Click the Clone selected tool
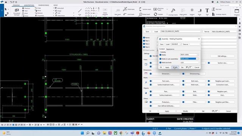The height and width of the screenshot is (136, 242). click(105, 12)
